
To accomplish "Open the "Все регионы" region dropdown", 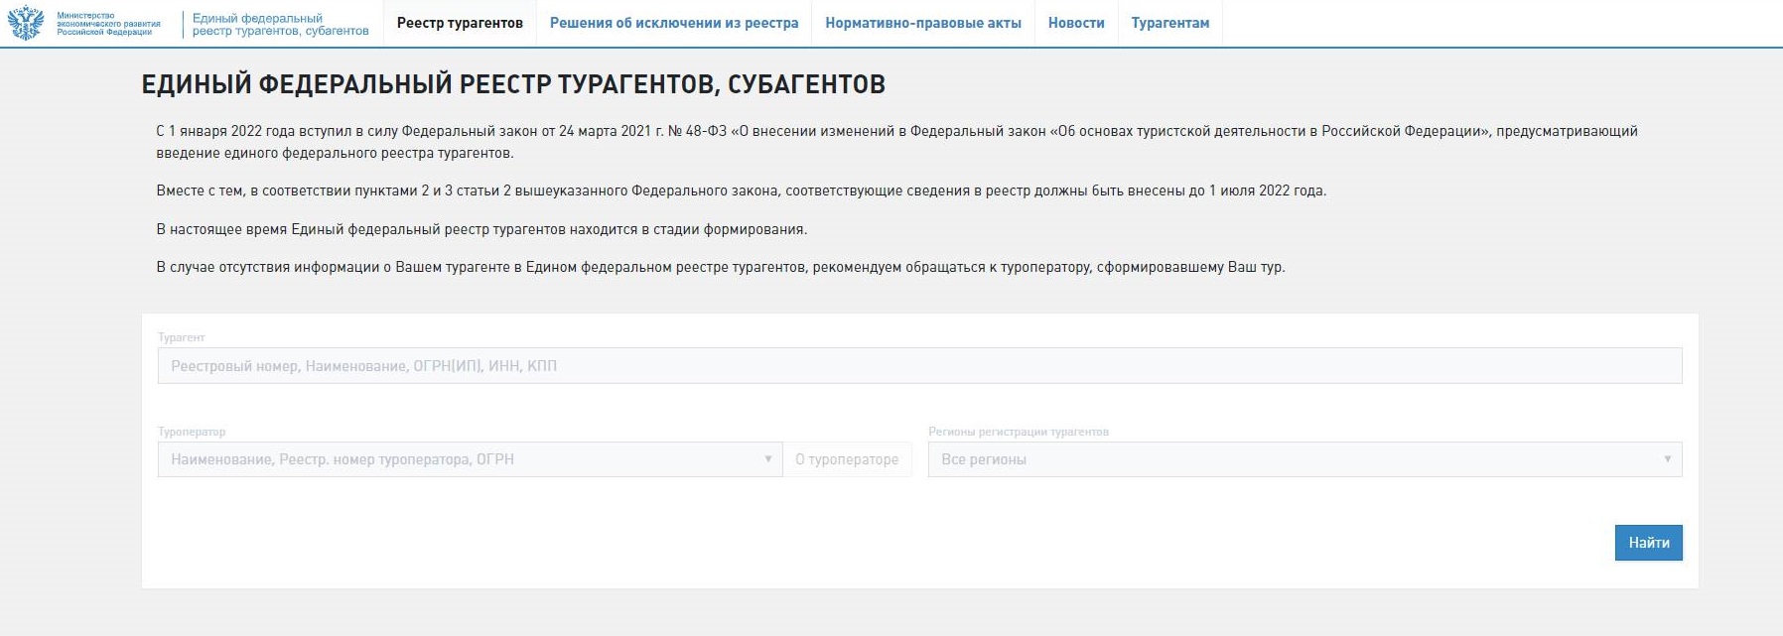I will click(x=1304, y=459).
